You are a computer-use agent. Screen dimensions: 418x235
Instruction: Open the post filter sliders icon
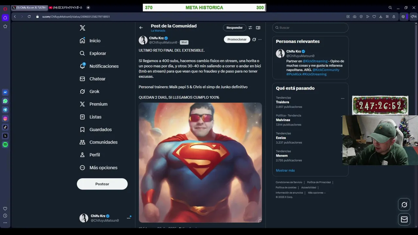250,28
